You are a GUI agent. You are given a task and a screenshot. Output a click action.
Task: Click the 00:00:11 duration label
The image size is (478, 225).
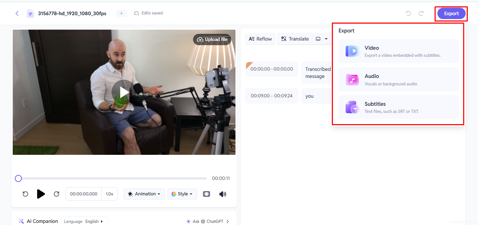221,178
